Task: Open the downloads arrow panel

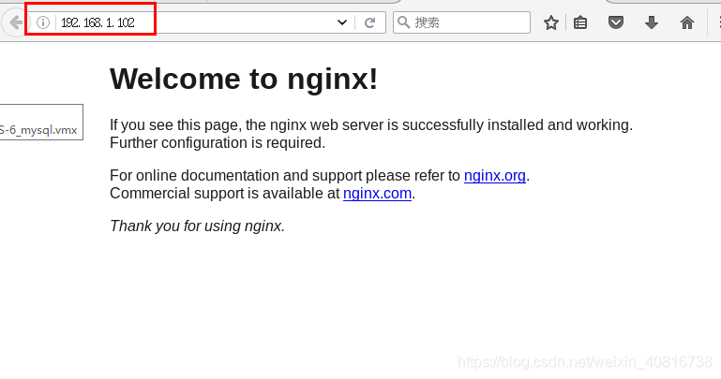Action: (652, 22)
